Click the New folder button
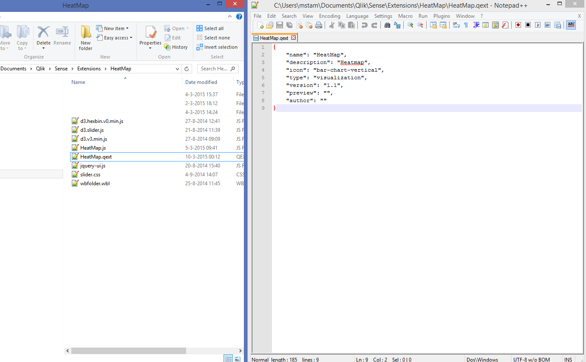 86,38
